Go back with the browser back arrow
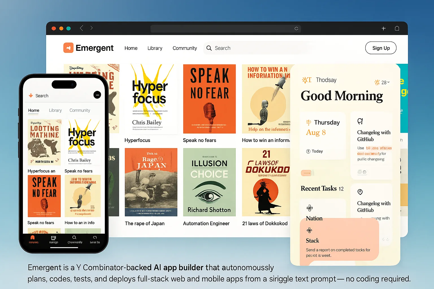 tap(81, 28)
